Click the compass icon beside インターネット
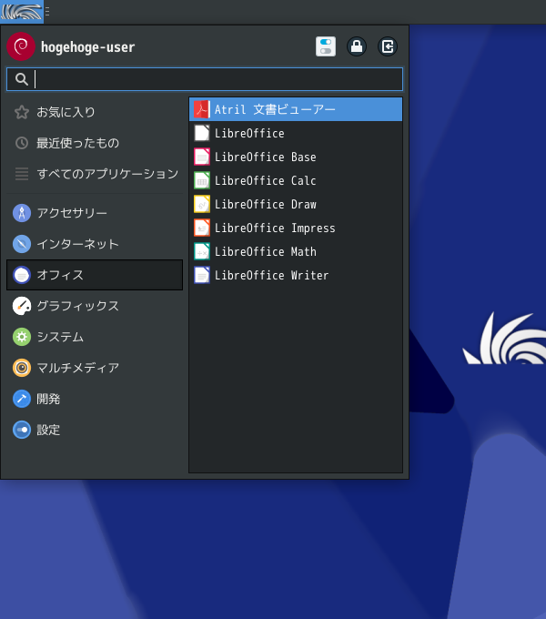Viewport: 546px width, 619px height. 22,244
